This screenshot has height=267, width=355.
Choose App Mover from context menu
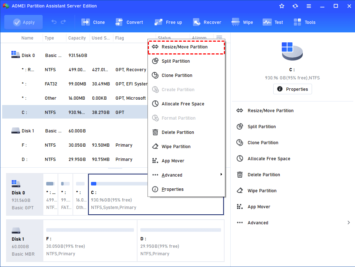tap(186, 161)
